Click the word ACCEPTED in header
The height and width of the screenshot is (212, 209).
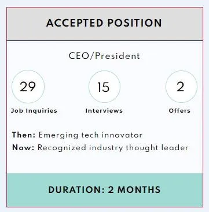pyautogui.click(x=75, y=23)
